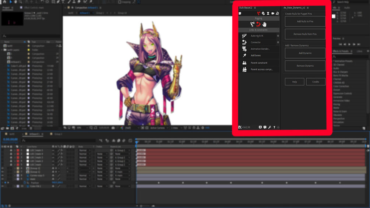The image size is (370, 208).
Task: Click the Add Dynamic button
Action: click(305, 53)
